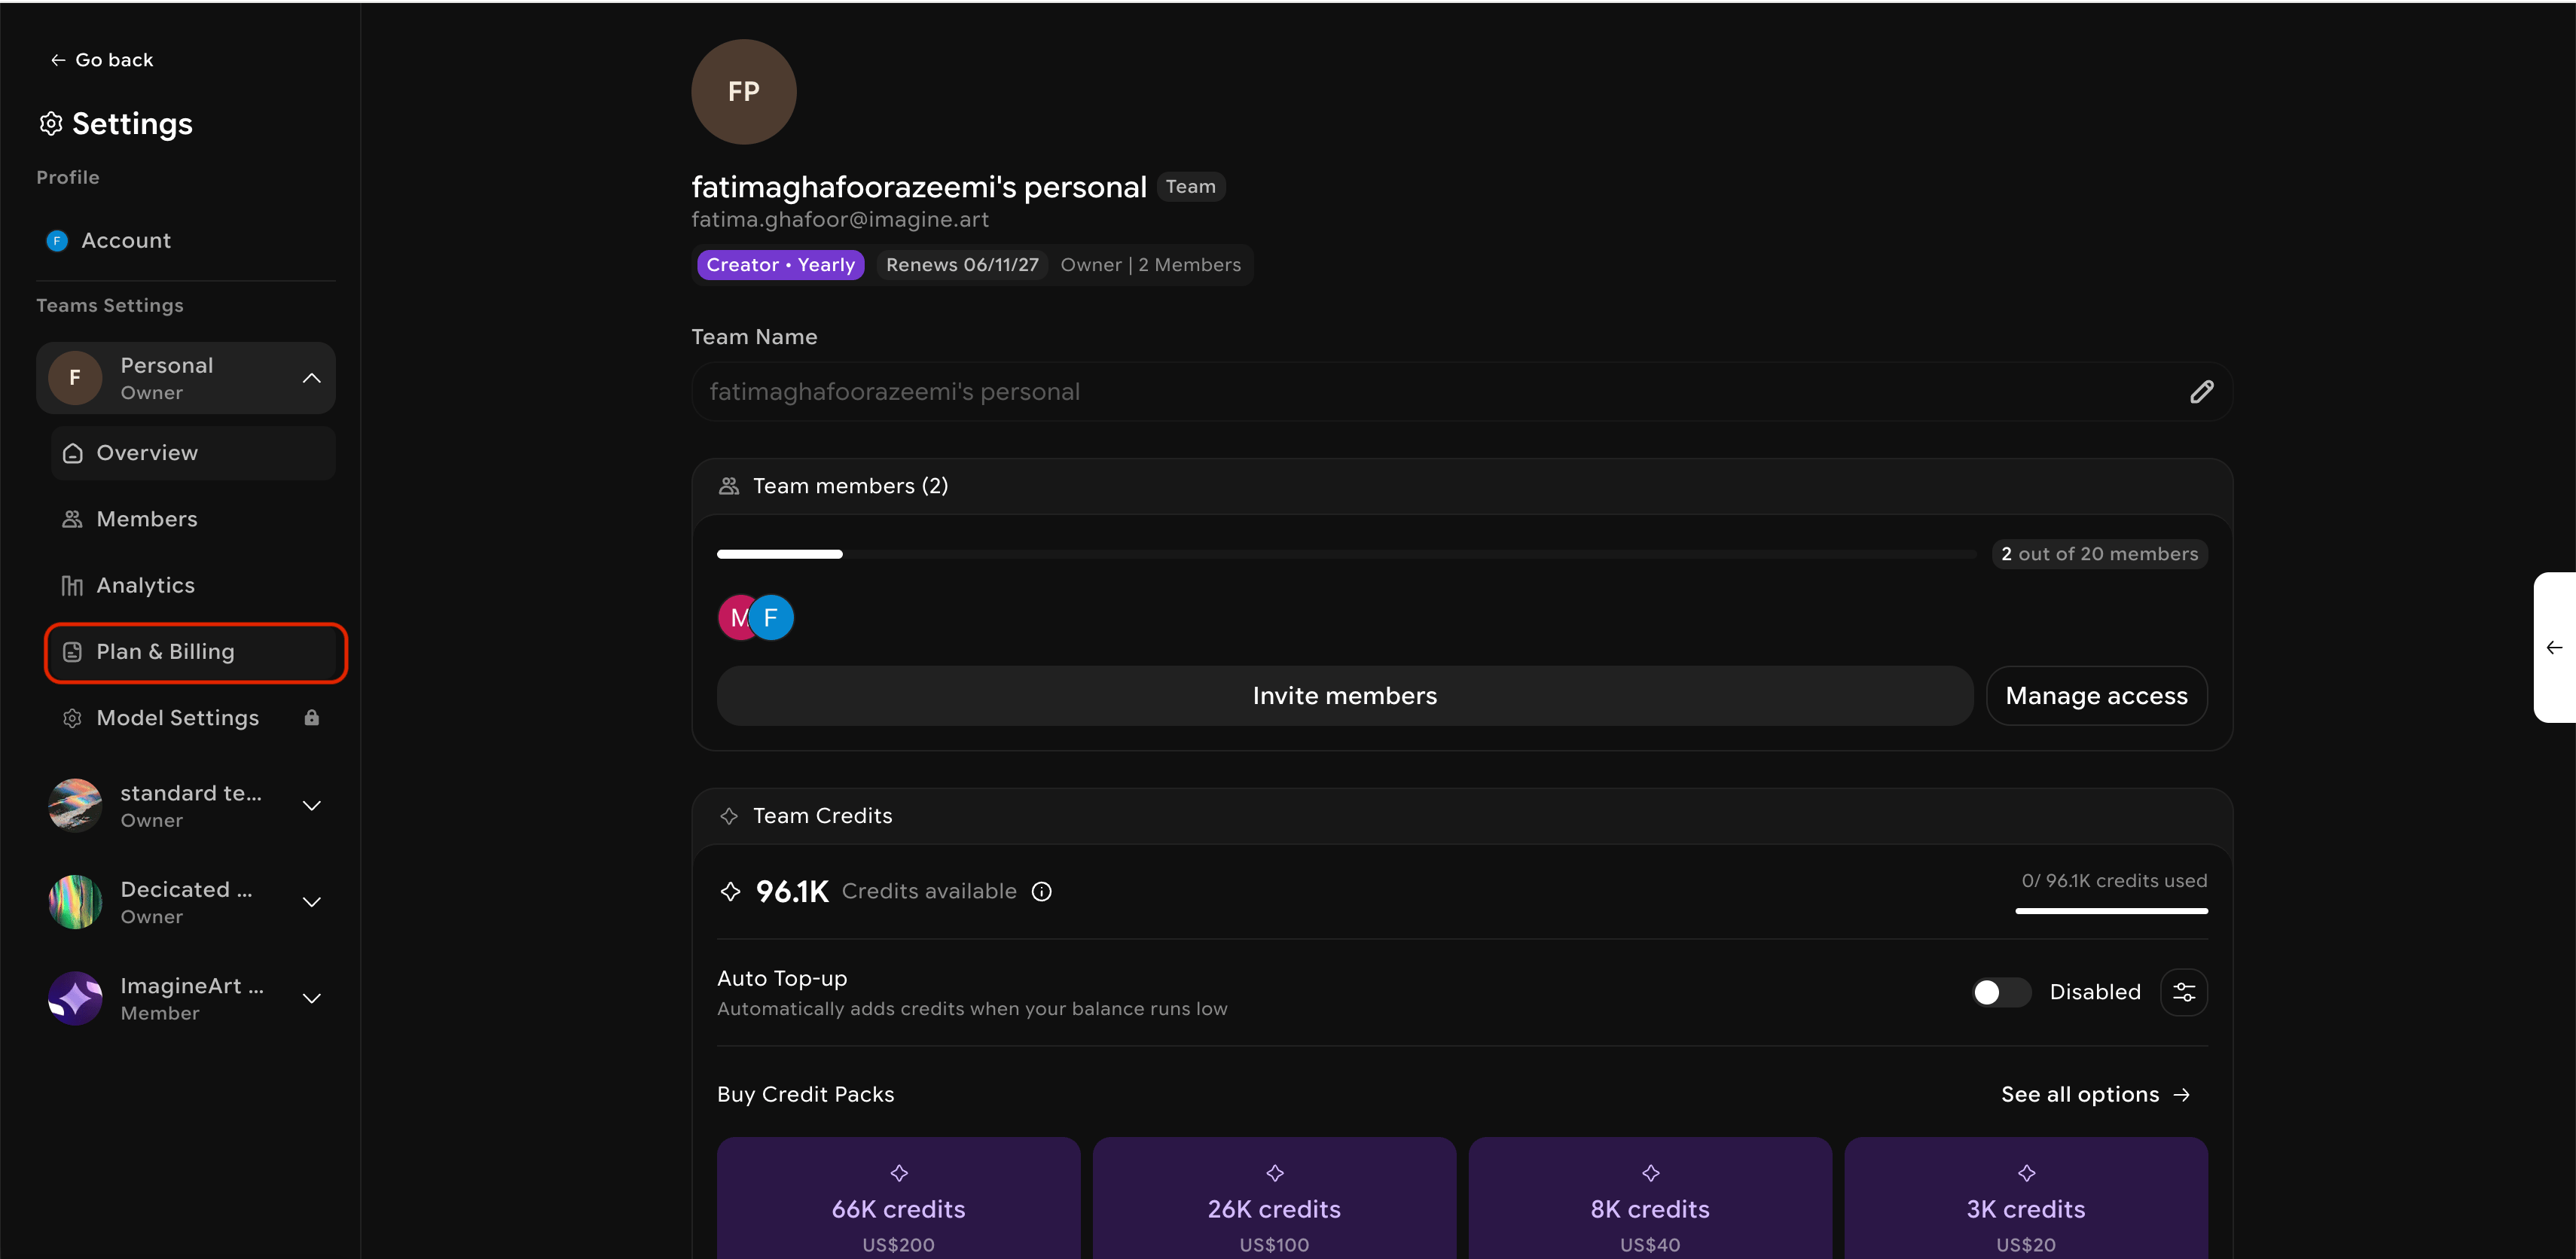Expand the Decicated team section

click(312, 902)
